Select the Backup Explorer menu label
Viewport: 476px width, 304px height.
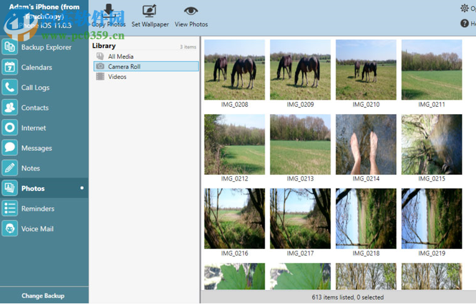coord(46,47)
